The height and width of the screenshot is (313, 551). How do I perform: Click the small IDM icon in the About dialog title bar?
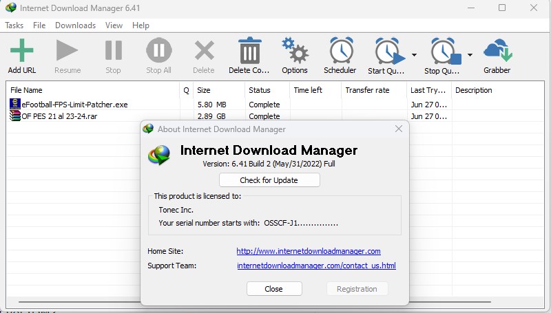[148, 129]
